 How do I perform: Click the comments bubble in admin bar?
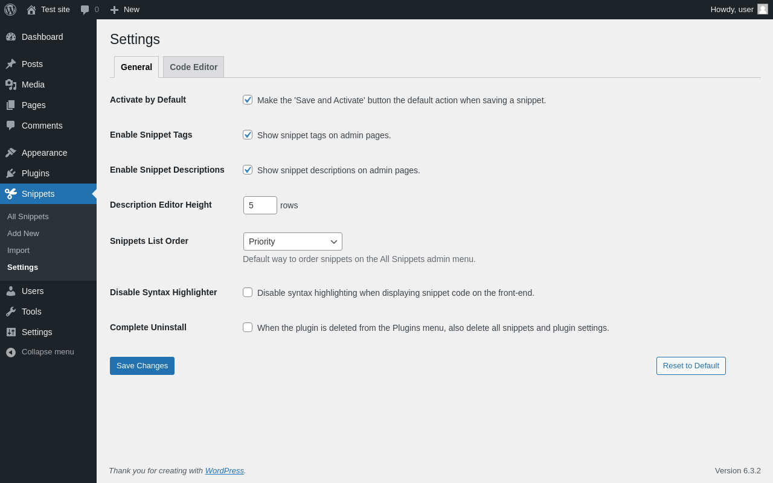coord(85,10)
